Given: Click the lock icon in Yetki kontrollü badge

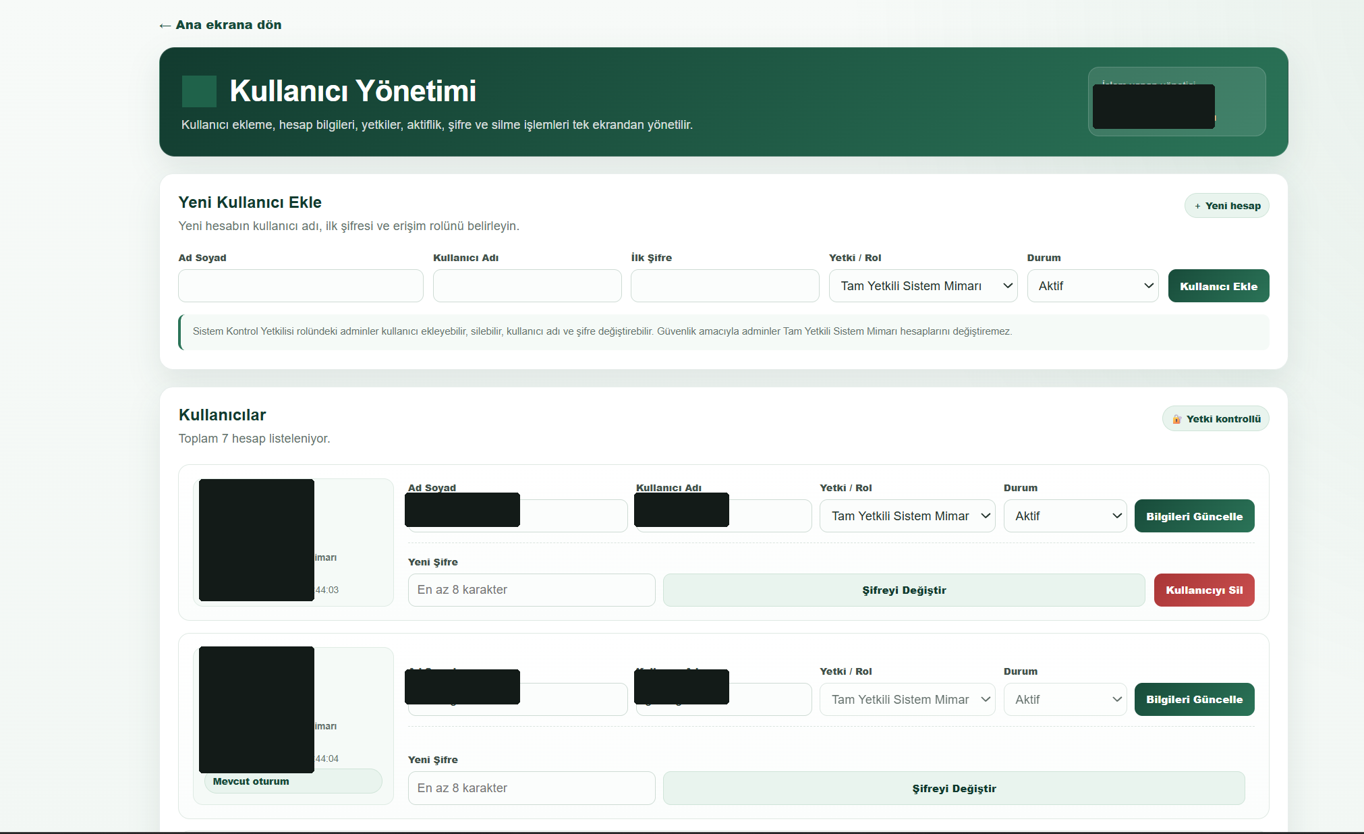Looking at the screenshot, I should point(1176,419).
